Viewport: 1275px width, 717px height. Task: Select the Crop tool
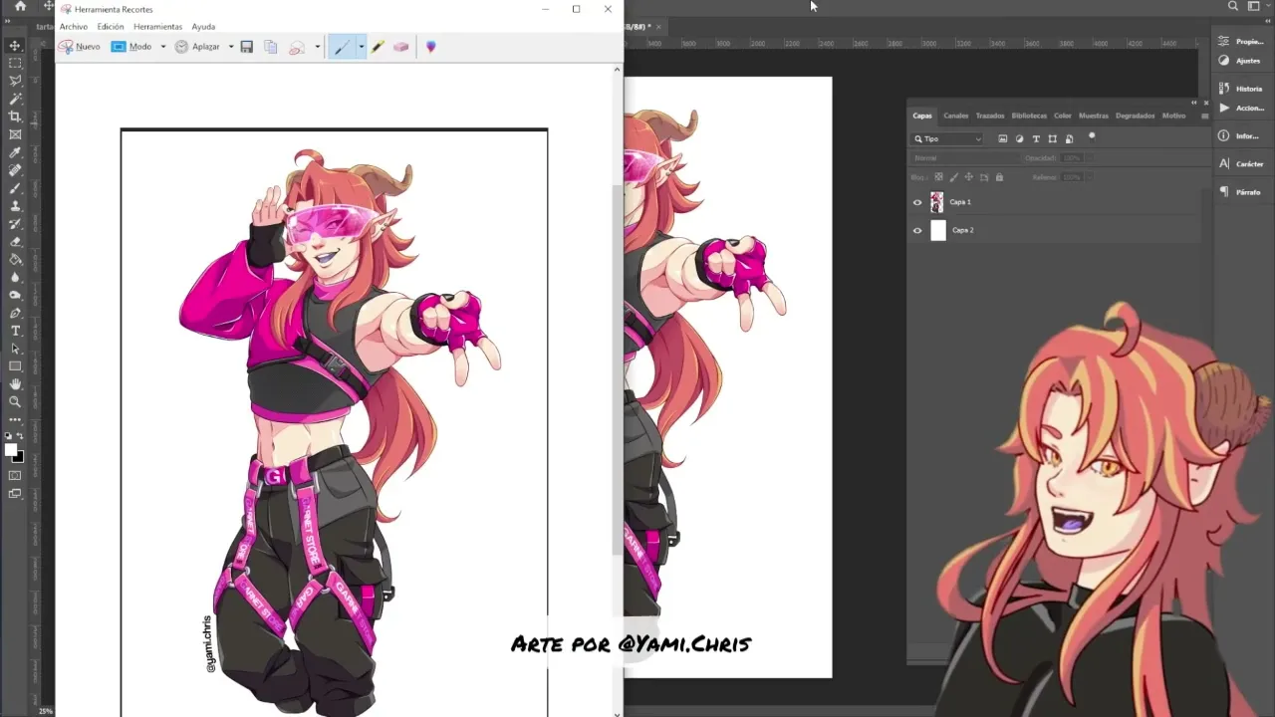(x=15, y=117)
